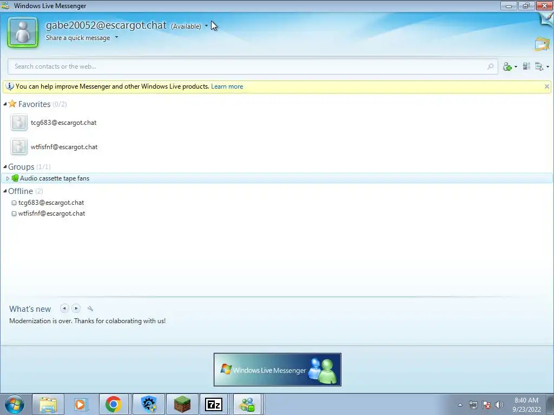This screenshot has height=415, width=554.
Task: Collapse the Favorites category
Action: 5,104
